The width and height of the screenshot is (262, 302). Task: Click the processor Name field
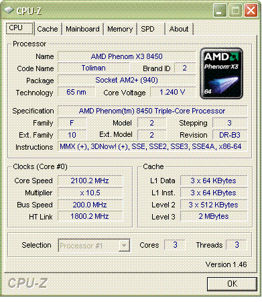127,56
